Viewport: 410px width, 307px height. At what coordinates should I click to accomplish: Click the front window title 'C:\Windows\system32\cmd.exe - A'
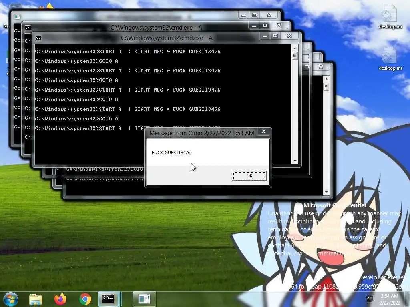(x=167, y=38)
